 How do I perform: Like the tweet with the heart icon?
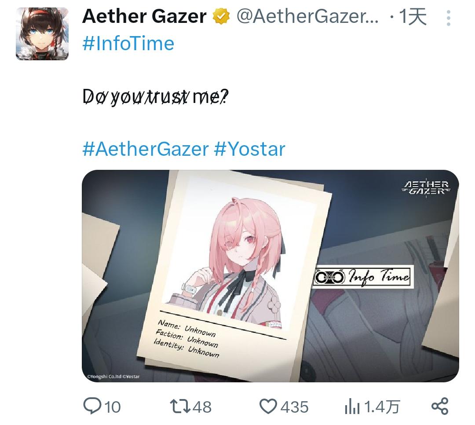click(268, 407)
